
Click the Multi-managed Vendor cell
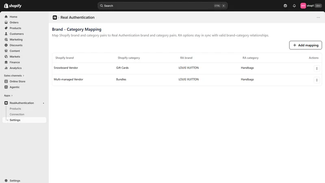(68, 79)
